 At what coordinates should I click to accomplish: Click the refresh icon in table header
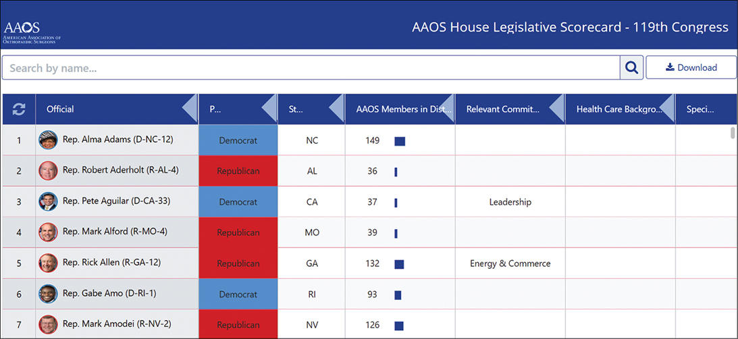(x=19, y=109)
